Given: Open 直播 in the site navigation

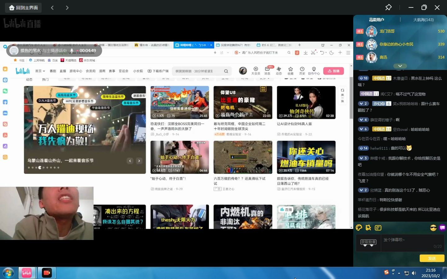Looking at the screenshot, I should (63, 71).
